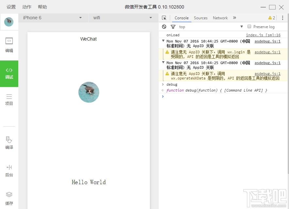Click the 后台 (Background) sidebar icon
Image resolution: width=289 pixels, height=209 pixels.
pos(9,170)
